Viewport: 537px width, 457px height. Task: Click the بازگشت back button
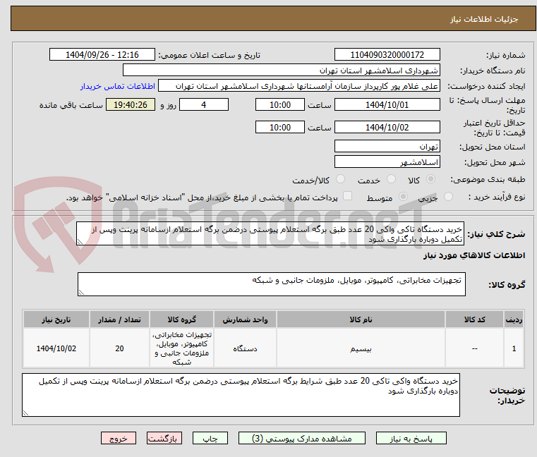pyautogui.click(x=165, y=438)
